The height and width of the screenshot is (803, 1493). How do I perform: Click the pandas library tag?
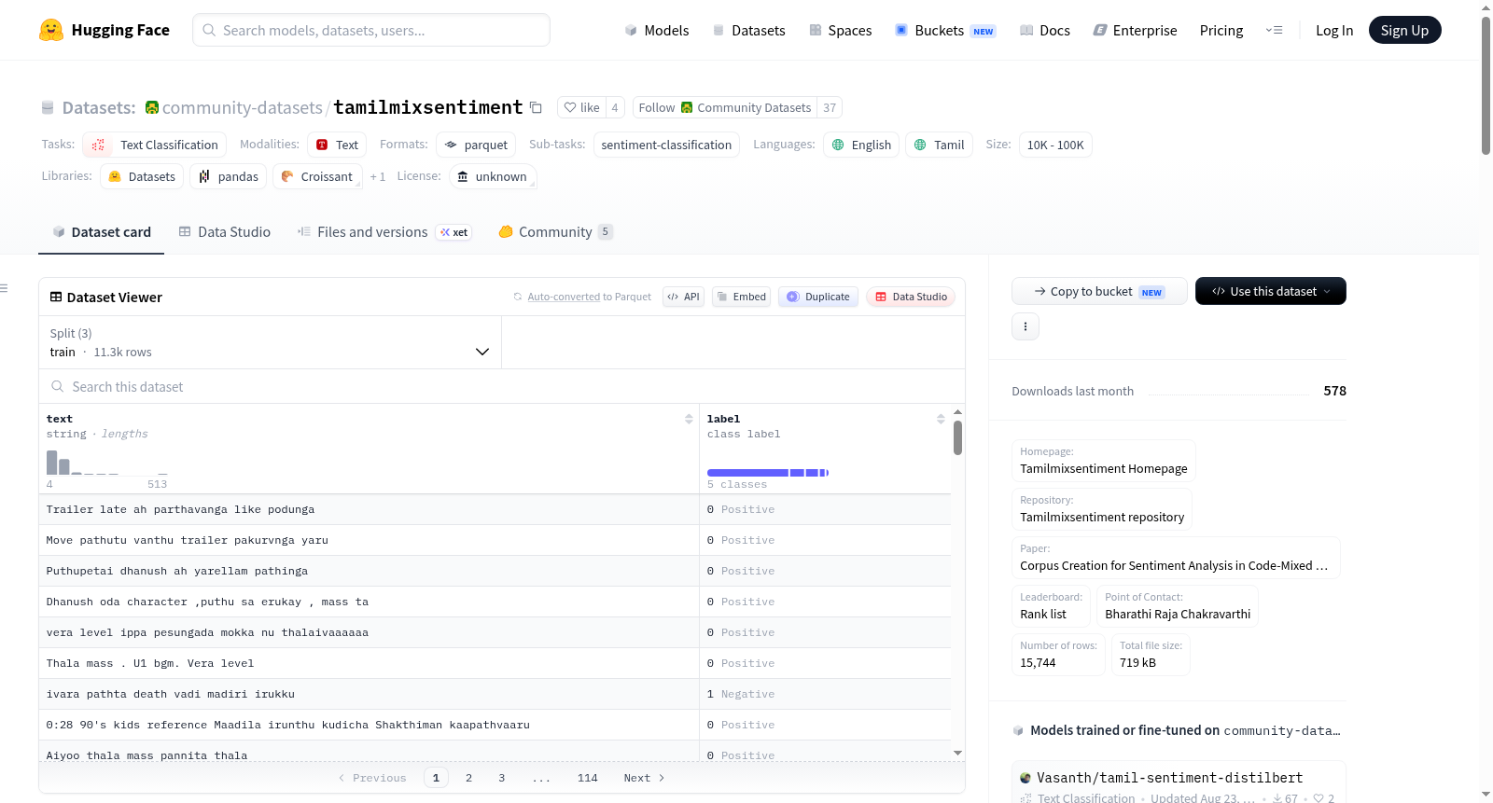pos(229,176)
